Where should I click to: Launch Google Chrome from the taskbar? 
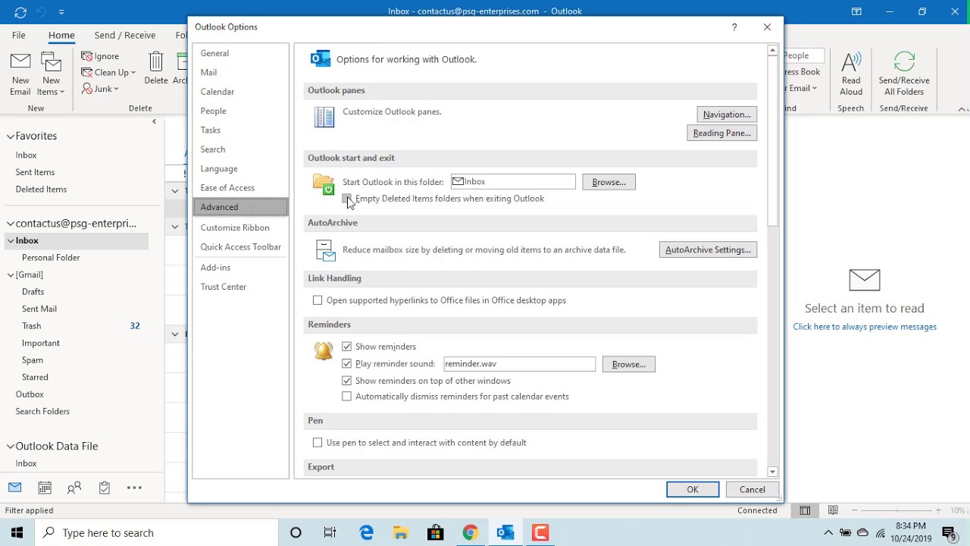point(470,532)
